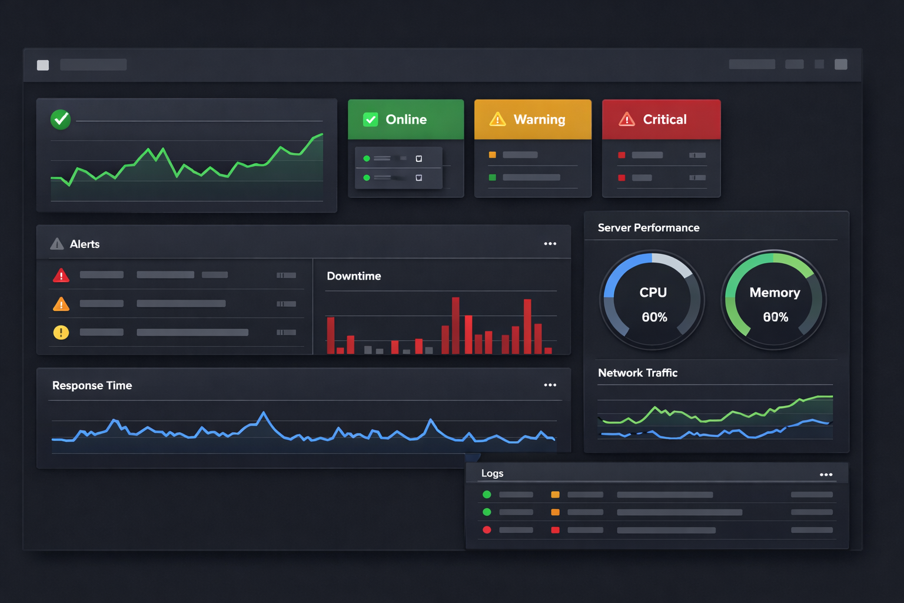
Task: Select the Network Traffic section header
Action: tap(638, 373)
